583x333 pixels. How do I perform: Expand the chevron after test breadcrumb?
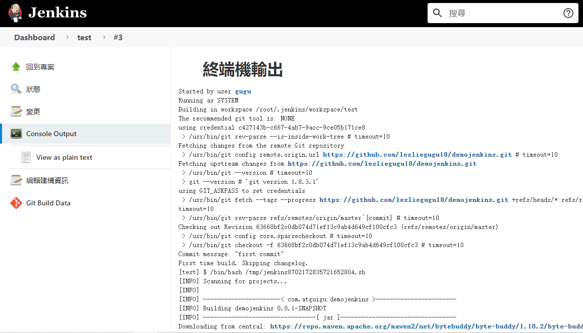104,37
